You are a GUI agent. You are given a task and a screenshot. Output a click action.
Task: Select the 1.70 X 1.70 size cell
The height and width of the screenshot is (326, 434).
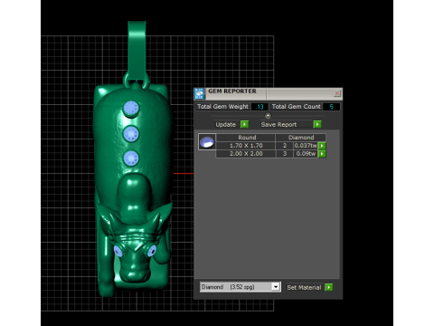pyautogui.click(x=246, y=146)
